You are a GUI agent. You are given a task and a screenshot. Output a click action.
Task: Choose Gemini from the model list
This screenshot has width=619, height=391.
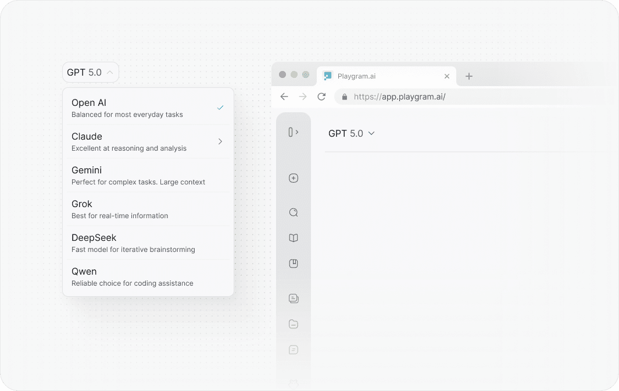pos(148,175)
